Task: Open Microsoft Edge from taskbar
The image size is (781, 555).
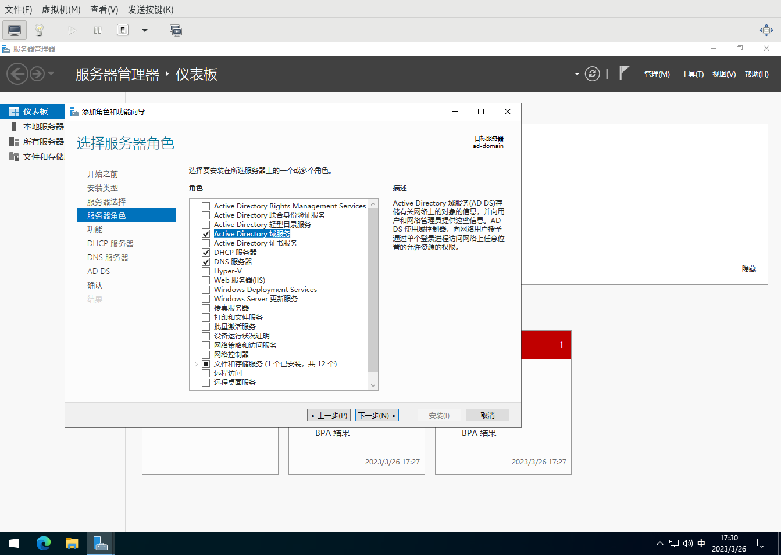Action: tap(44, 543)
